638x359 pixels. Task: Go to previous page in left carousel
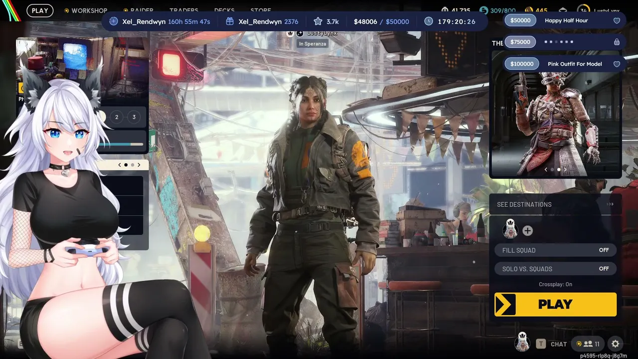point(120,165)
